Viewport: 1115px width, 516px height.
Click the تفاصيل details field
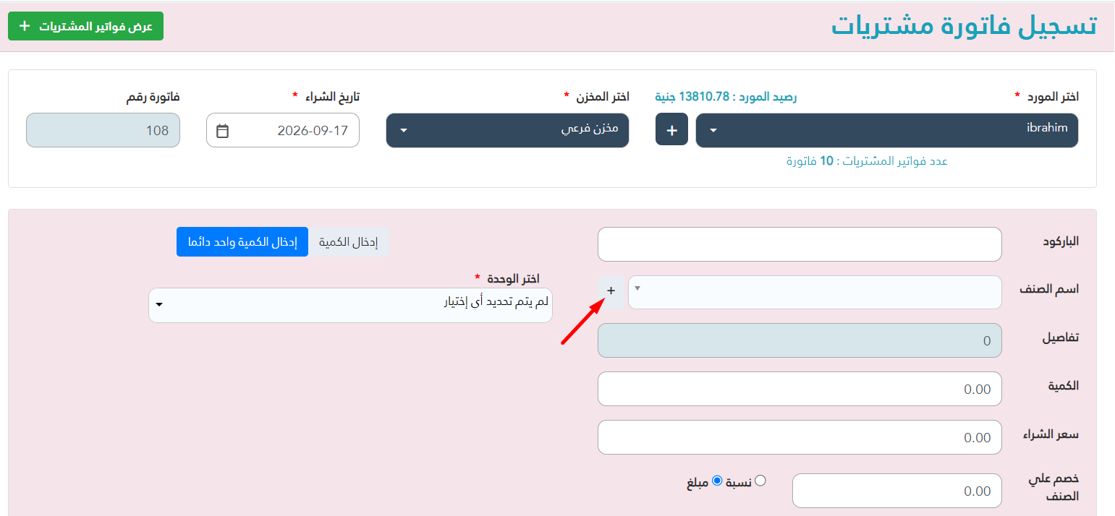coord(800,340)
